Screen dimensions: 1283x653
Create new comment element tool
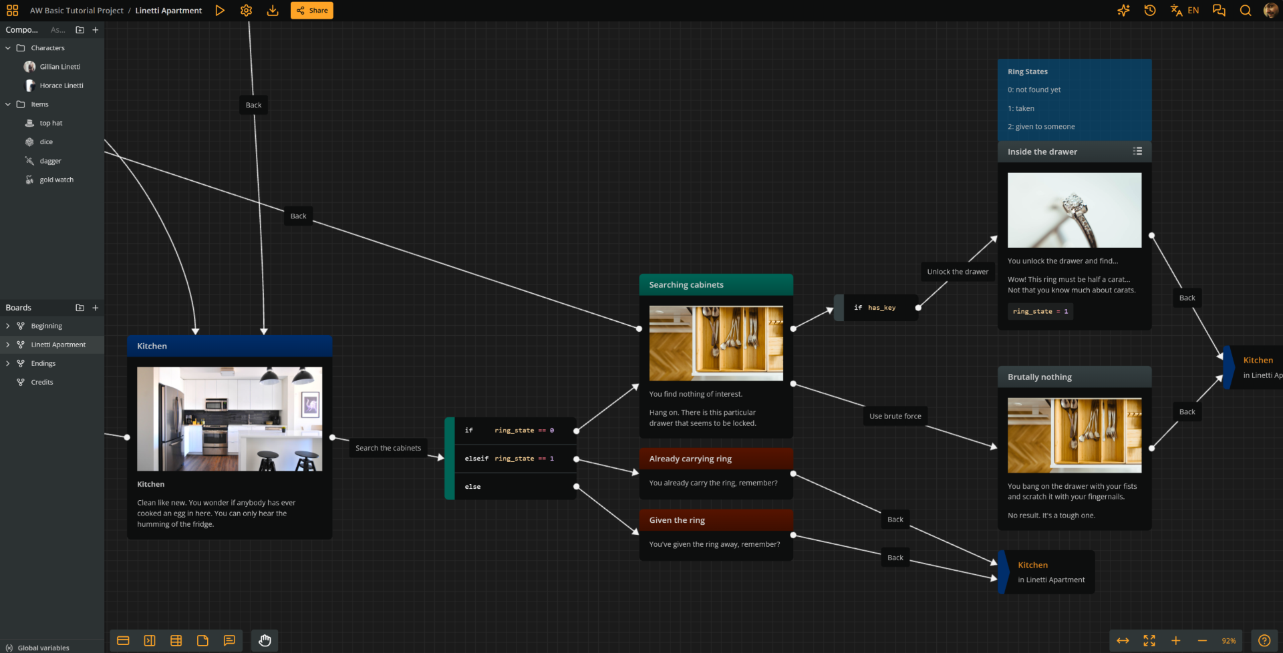[229, 640]
